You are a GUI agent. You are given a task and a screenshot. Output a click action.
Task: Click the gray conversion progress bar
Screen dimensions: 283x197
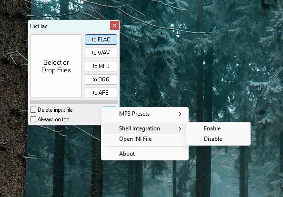click(x=74, y=102)
